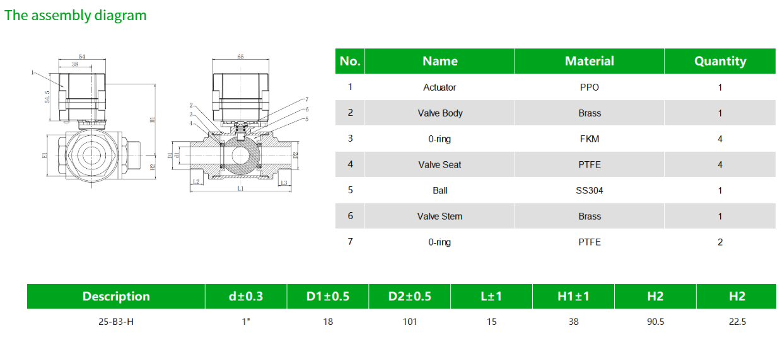This screenshot has width=780, height=340.
Task: Click the "PPO" material cell
Action: click(x=589, y=88)
